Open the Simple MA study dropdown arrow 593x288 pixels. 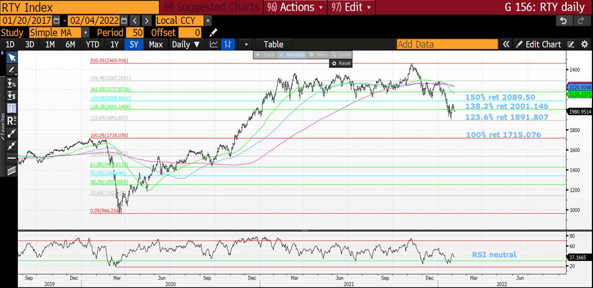[85, 33]
